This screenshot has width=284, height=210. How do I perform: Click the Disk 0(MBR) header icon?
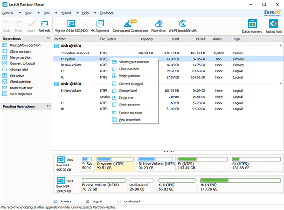[56, 46]
